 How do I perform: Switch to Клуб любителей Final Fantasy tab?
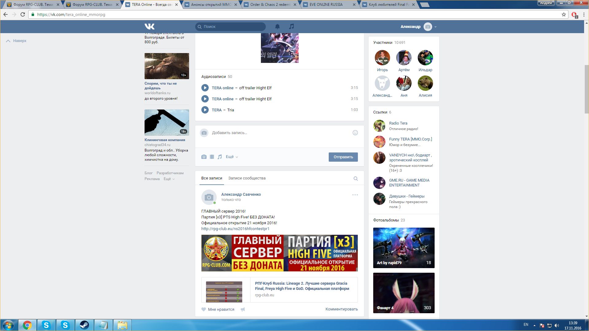tap(388, 5)
